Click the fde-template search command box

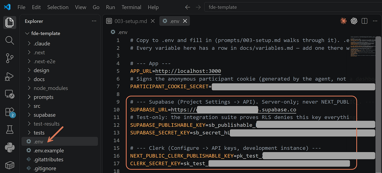tap(293, 7)
